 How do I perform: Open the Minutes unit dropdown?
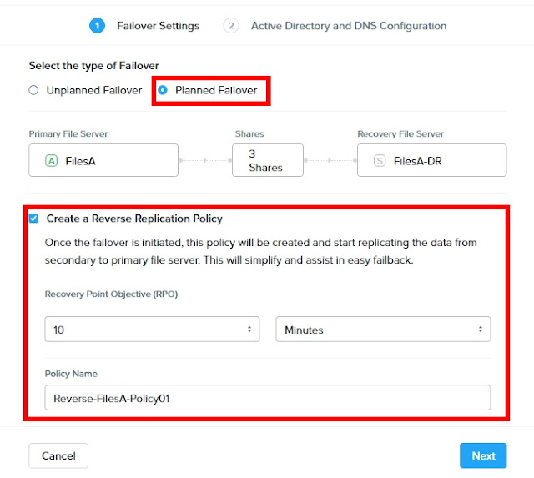383,330
